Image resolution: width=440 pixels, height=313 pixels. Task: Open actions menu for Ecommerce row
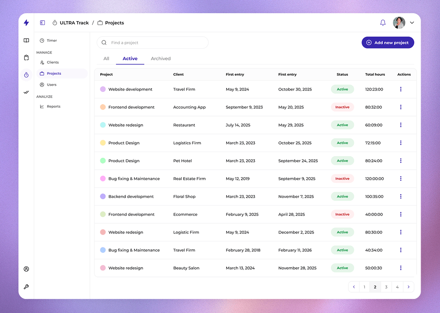(x=401, y=214)
